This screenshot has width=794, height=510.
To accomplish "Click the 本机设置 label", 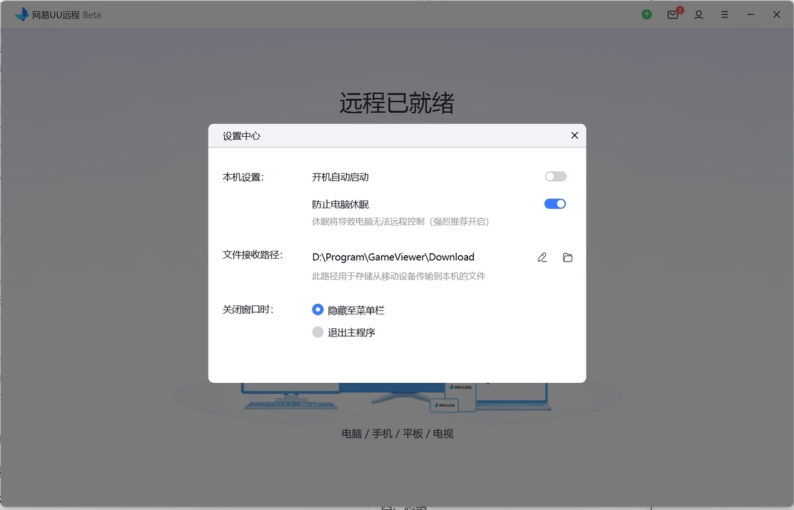I will (x=243, y=177).
